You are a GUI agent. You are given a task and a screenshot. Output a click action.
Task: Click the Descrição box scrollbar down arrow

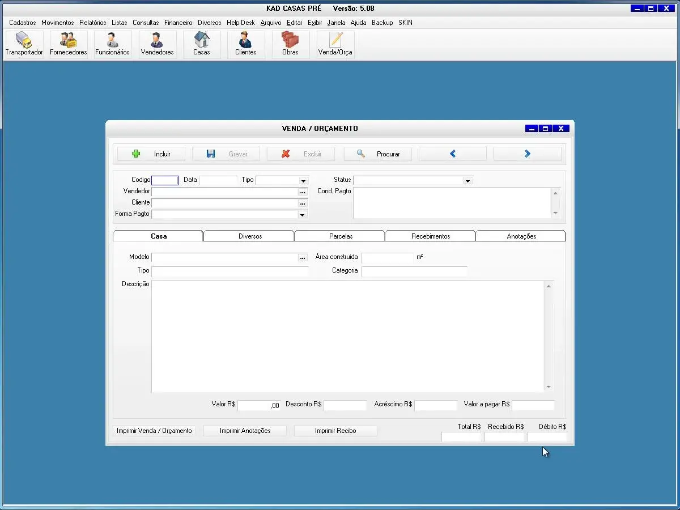(x=549, y=387)
